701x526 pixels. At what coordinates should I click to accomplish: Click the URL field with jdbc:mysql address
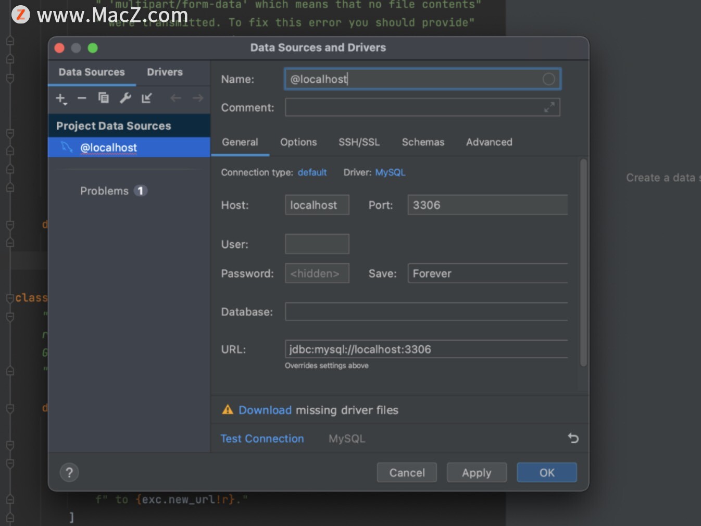[427, 349]
